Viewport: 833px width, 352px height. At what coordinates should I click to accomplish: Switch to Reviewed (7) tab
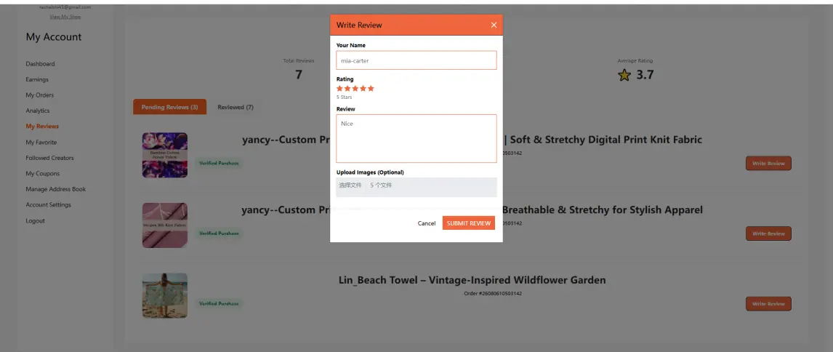coord(236,107)
